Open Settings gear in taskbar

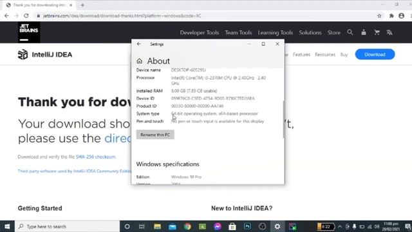click(x=277, y=226)
